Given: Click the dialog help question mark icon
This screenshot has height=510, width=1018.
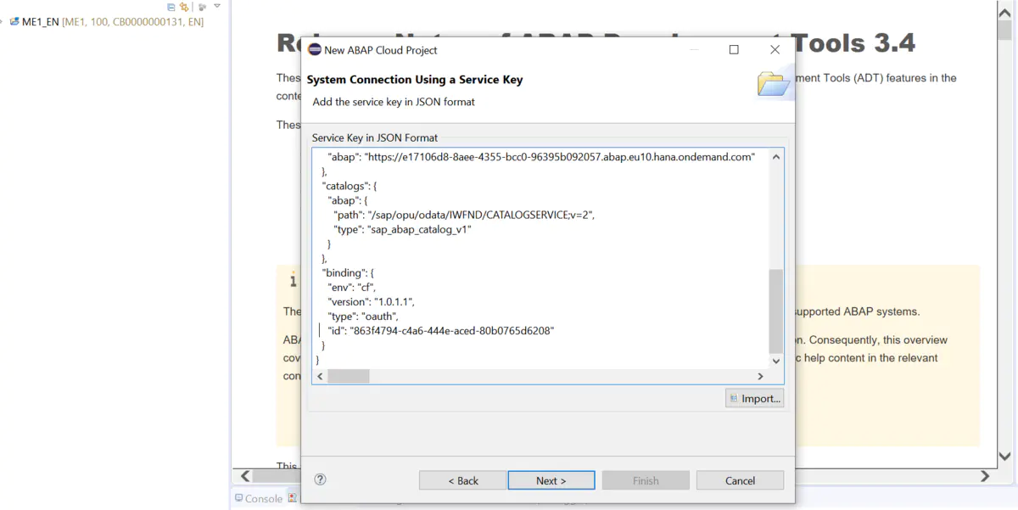Looking at the screenshot, I should pyautogui.click(x=320, y=479).
